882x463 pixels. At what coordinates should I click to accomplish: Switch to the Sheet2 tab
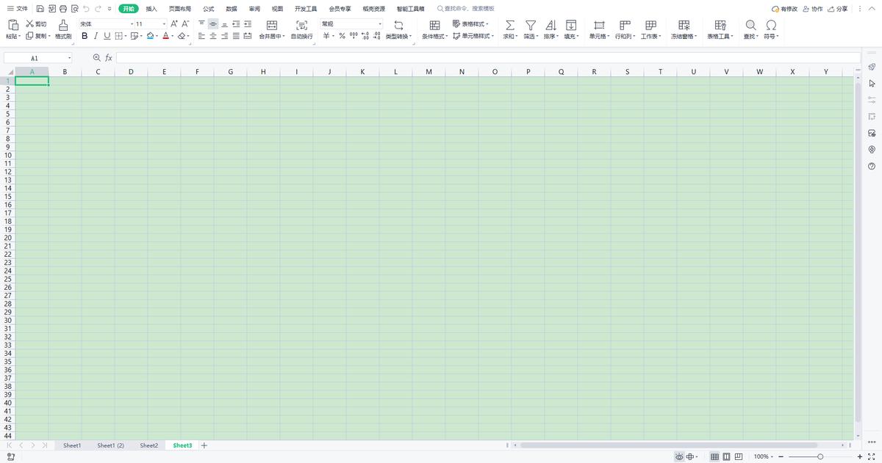tap(149, 445)
